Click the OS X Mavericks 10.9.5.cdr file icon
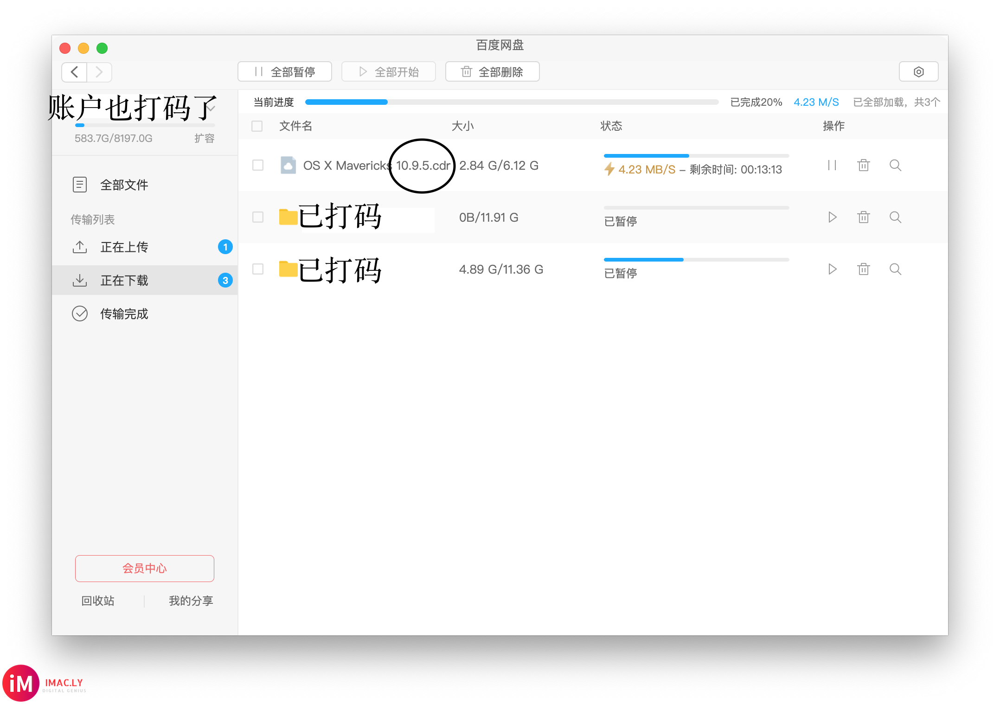This screenshot has height=704, width=1000. pyautogui.click(x=288, y=165)
